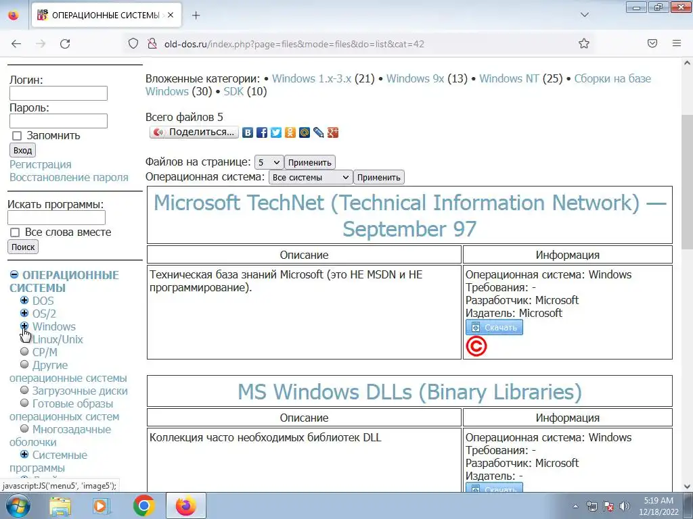Click the insecure connection lock icon
693x519 pixels.
[152, 44]
